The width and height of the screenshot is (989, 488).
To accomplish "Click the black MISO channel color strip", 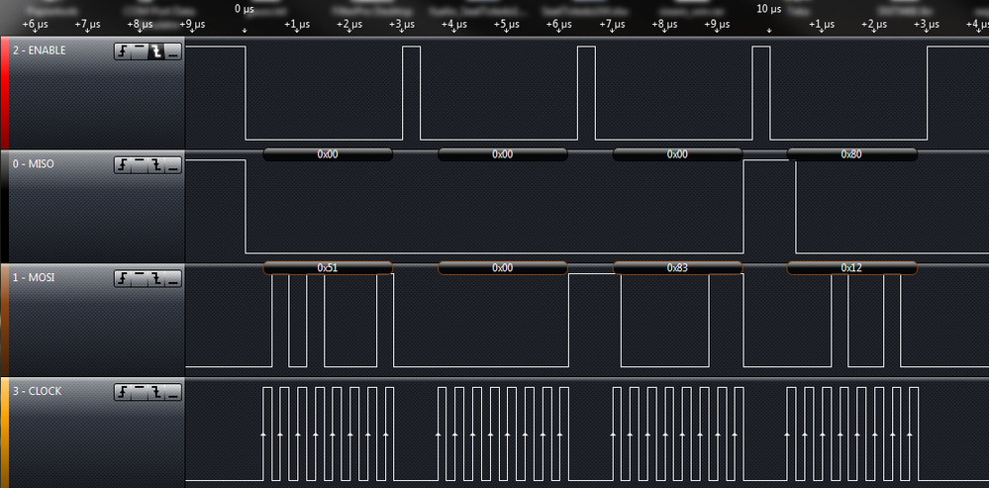I will 4,207.
